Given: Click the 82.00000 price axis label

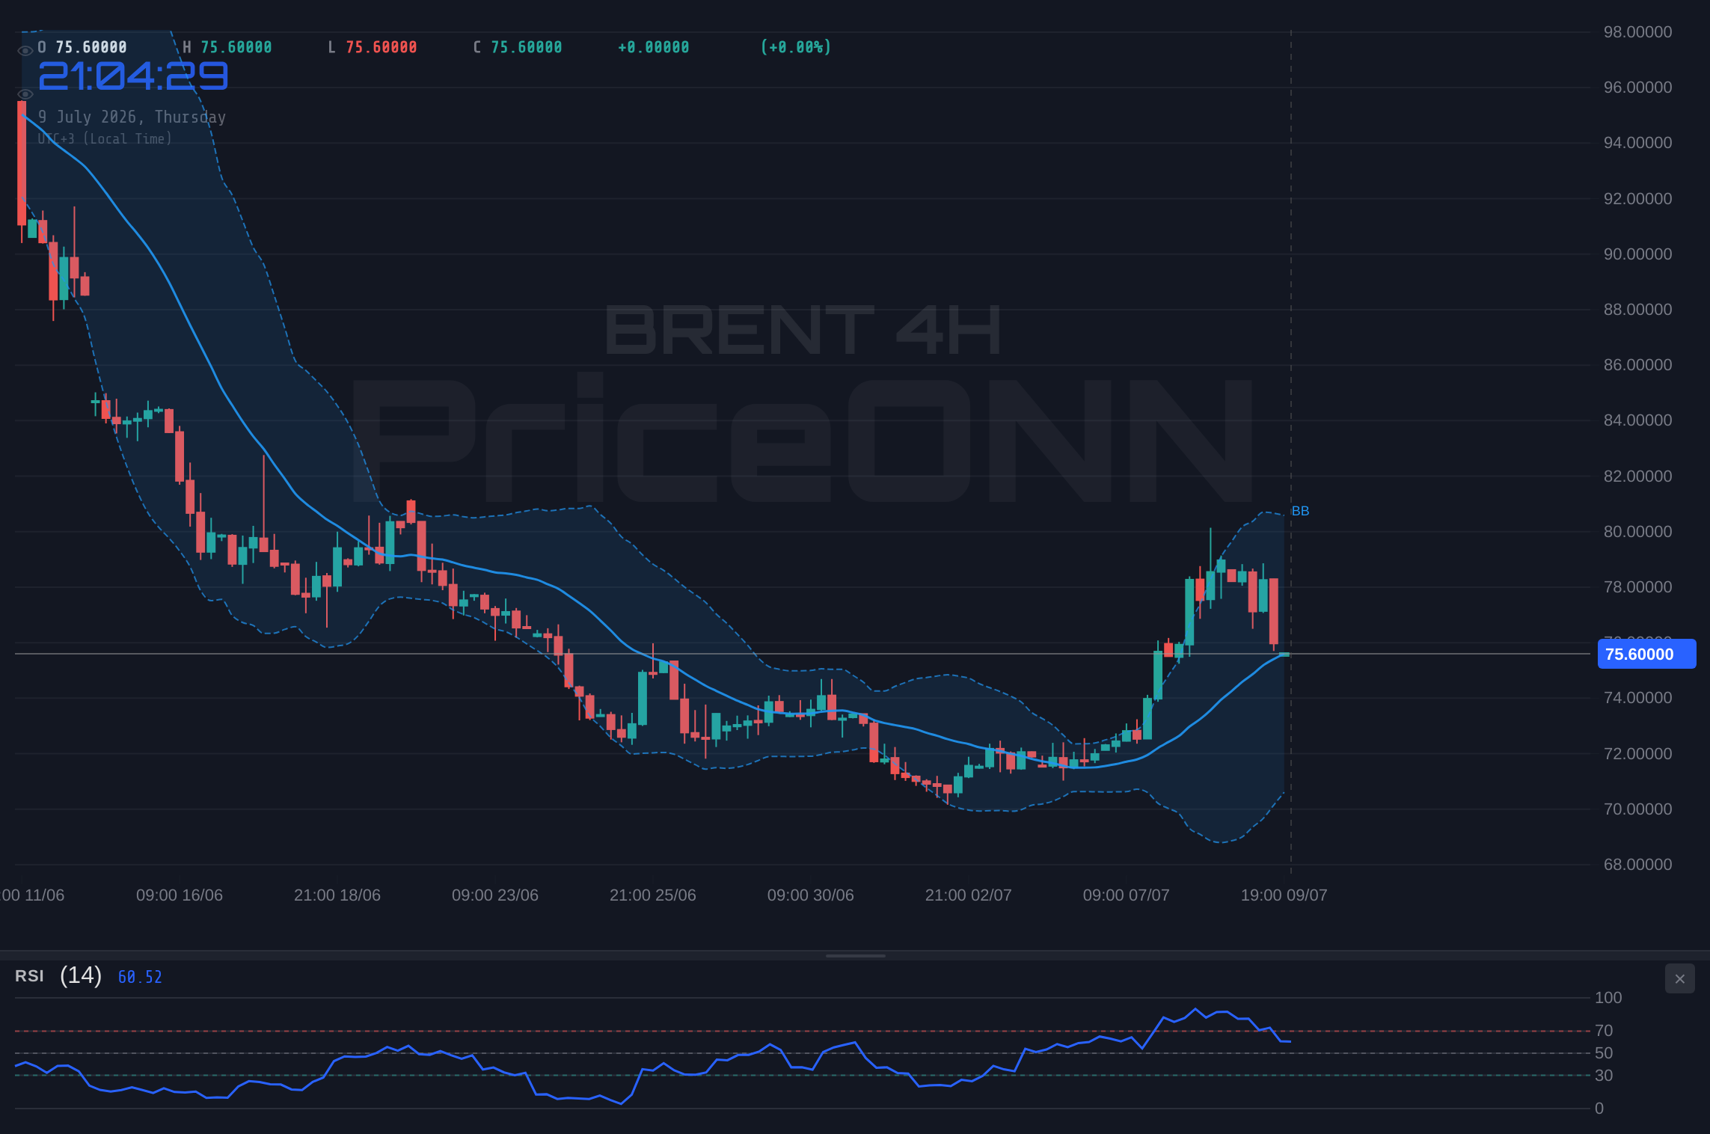Looking at the screenshot, I should pos(1637,476).
